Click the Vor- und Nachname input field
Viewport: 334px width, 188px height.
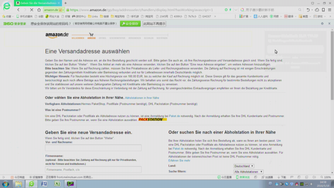pyautogui.click(x=93, y=148)
